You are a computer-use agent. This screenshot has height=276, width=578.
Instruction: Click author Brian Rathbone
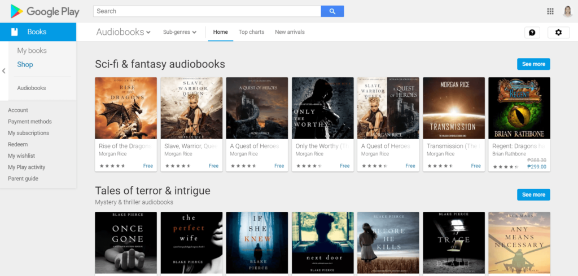(x=509, y=154)
